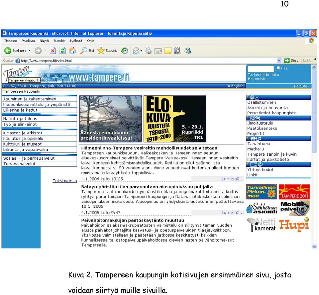
Task: Open Kaupunkisuunnittelu ja ympäristö section
Action: point(40,104)
